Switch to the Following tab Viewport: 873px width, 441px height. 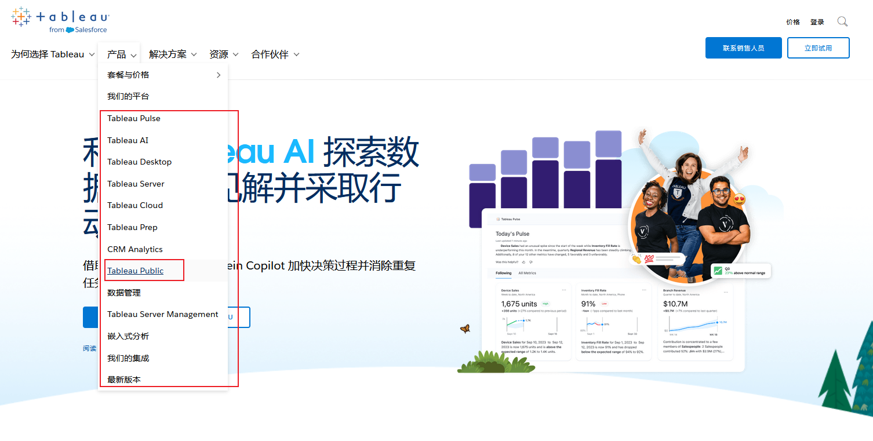coord(504,273)
